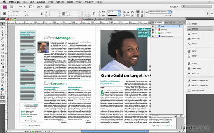Toggle lock box of page furniture layer
Viewport: 214px width, 133px height.
pyautogui.click(x=156, y=33)
